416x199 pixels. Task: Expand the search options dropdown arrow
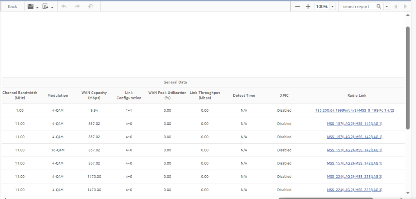387,6
